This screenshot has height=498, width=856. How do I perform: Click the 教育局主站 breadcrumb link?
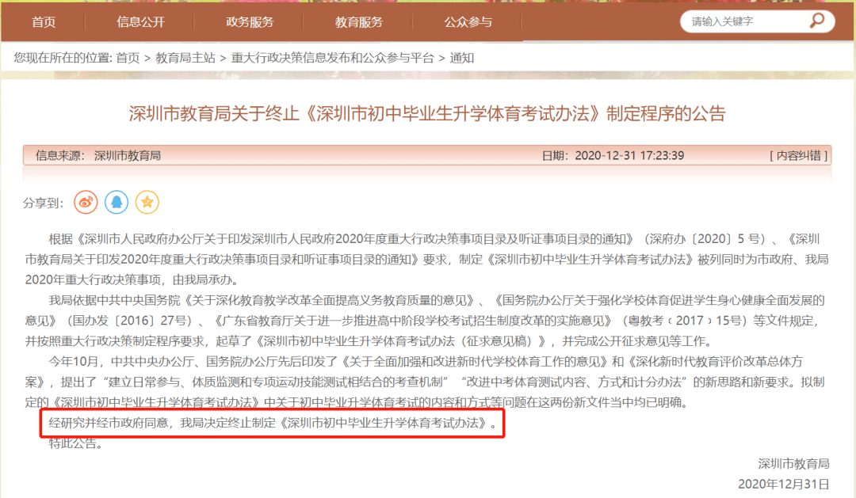tap(185, 58)
